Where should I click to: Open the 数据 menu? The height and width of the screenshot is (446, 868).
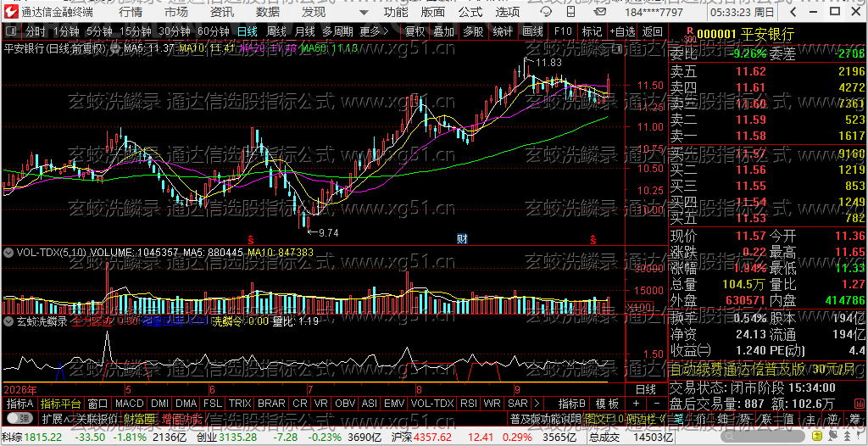point(268,12)
